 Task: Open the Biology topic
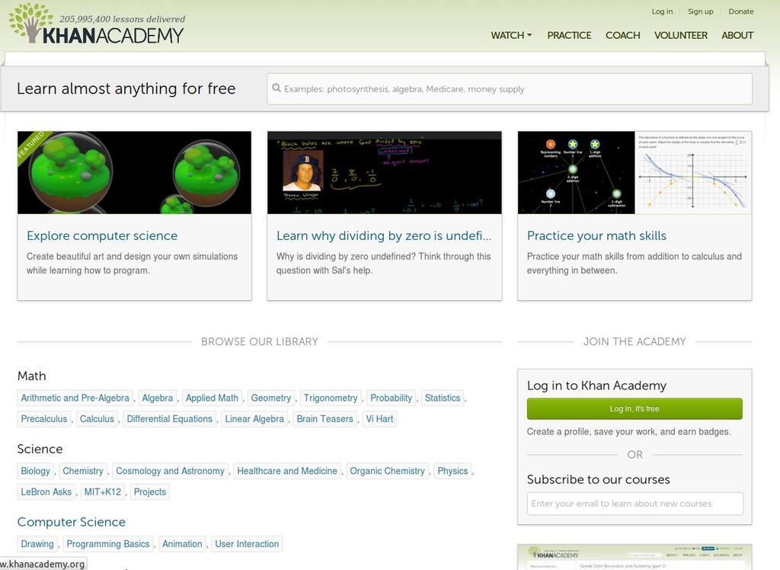35,470
